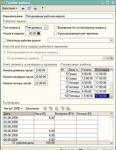Screen dimensions: 116x150
Task: Click the 21 рабочий день footer cell
Action: click(x=18, y=143)
